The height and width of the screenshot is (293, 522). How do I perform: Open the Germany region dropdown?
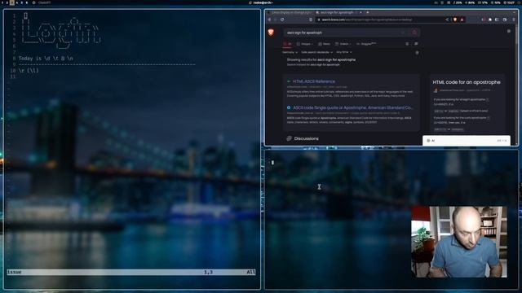(290, 52)
